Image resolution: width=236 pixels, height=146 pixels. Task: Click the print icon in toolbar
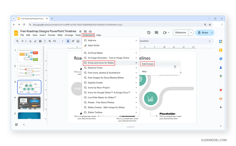40,41
